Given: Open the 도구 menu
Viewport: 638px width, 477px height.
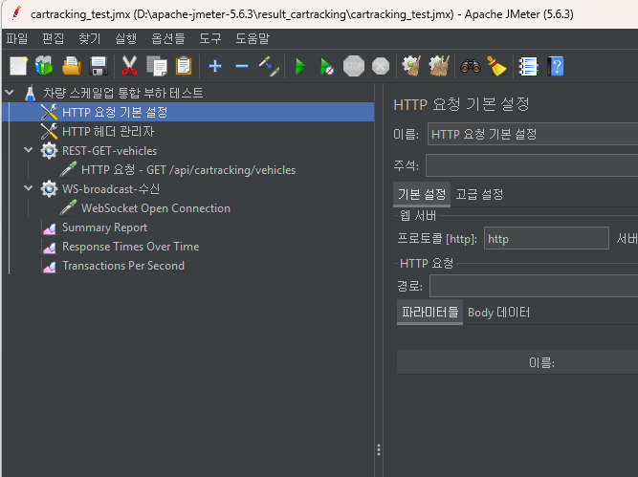Looking at the screenshot, I should (x=210, y=38).
